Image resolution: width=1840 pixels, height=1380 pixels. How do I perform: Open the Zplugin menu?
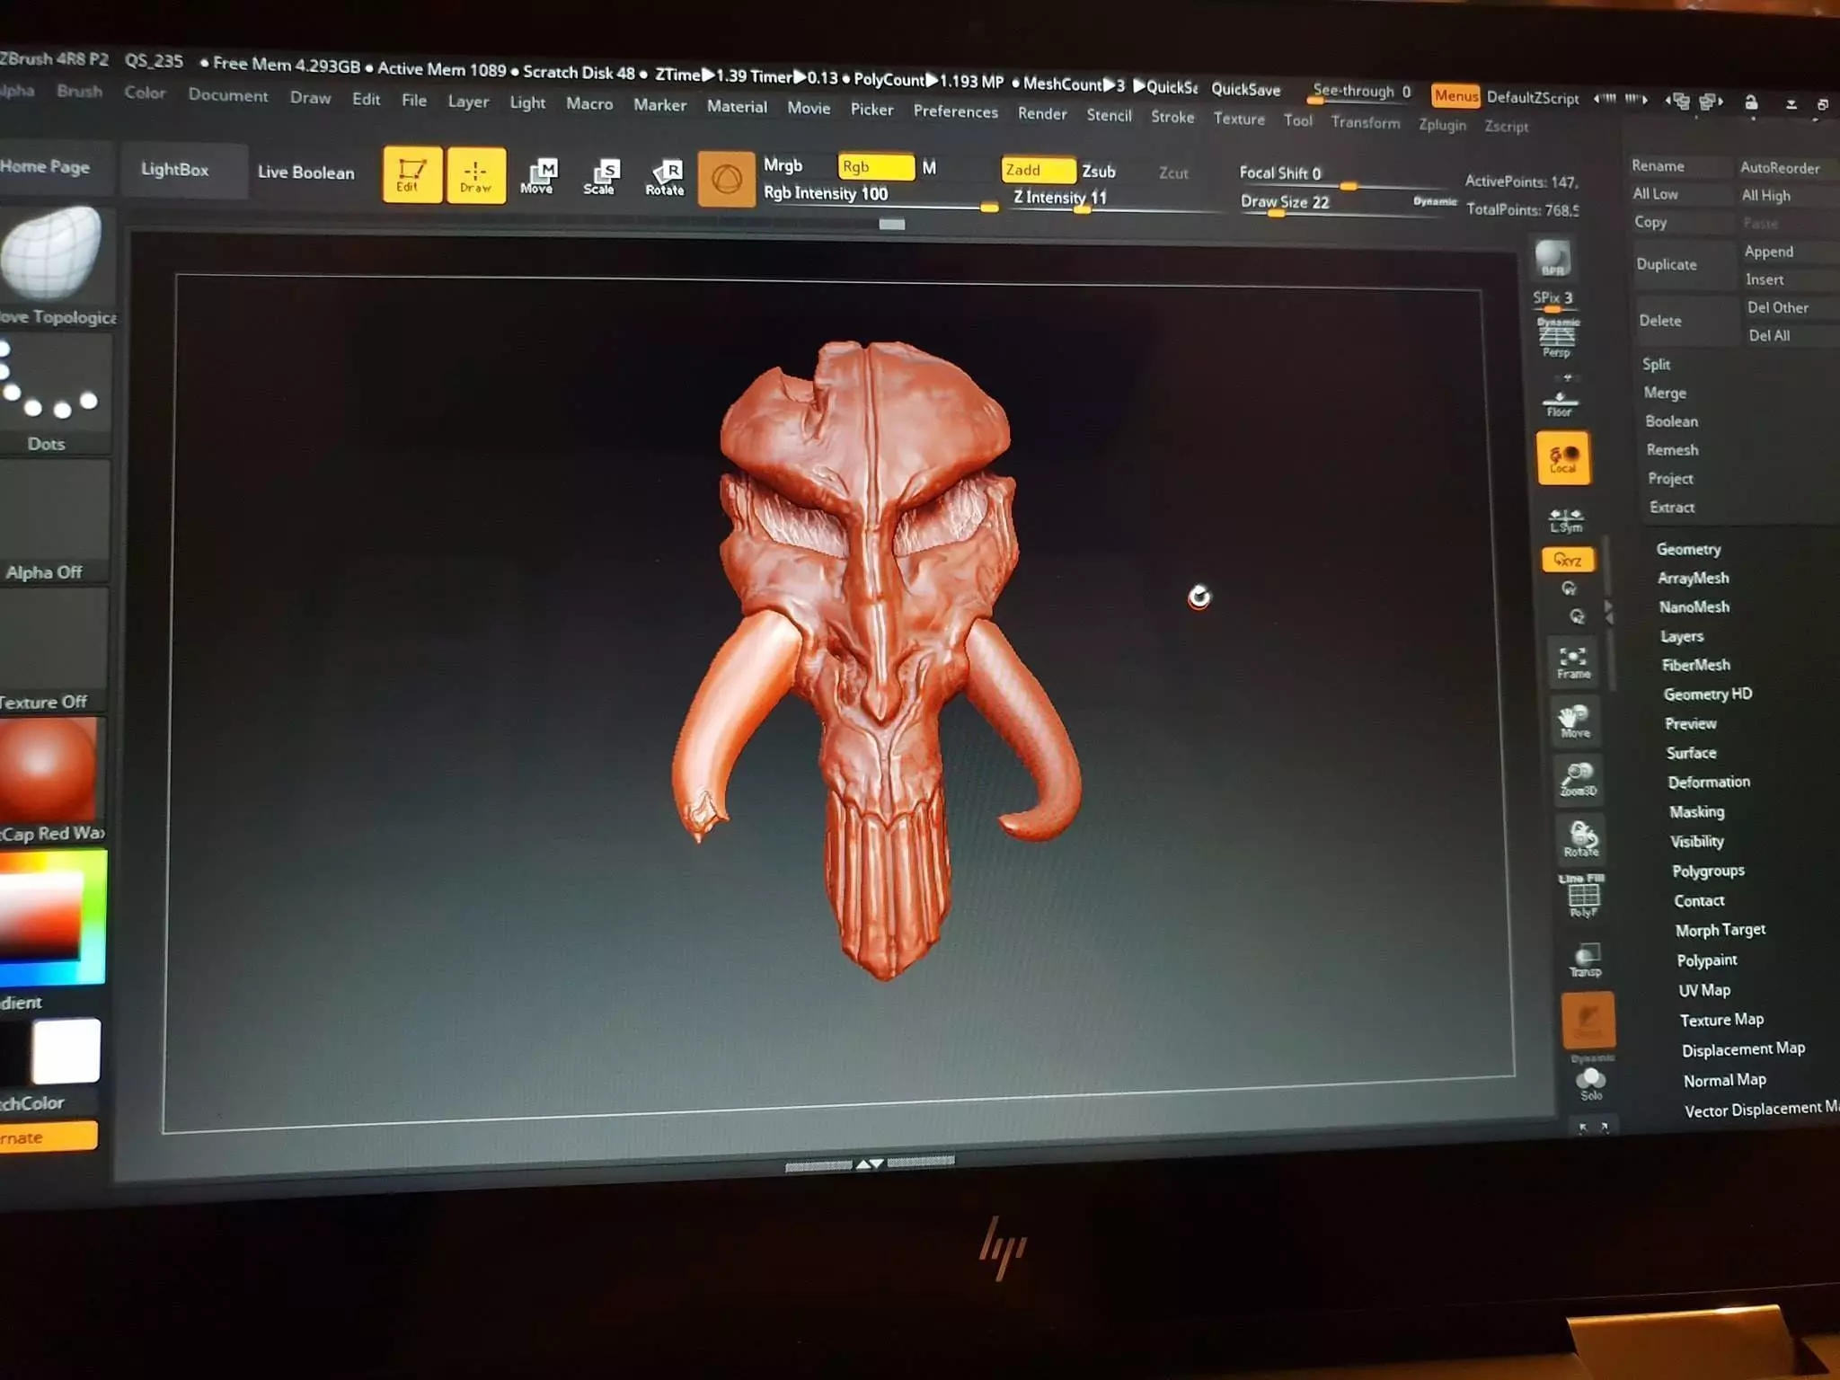(1442, 125)
